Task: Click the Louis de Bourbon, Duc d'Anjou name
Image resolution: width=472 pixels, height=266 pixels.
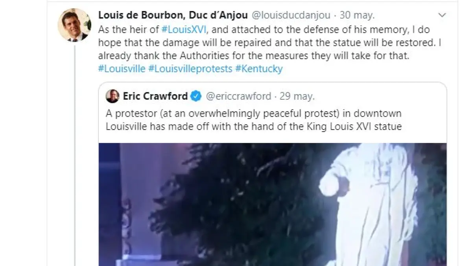Action: [173, 15]
